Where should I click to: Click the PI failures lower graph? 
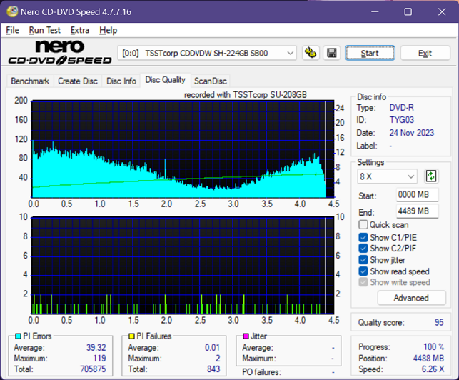click(183, 266)
